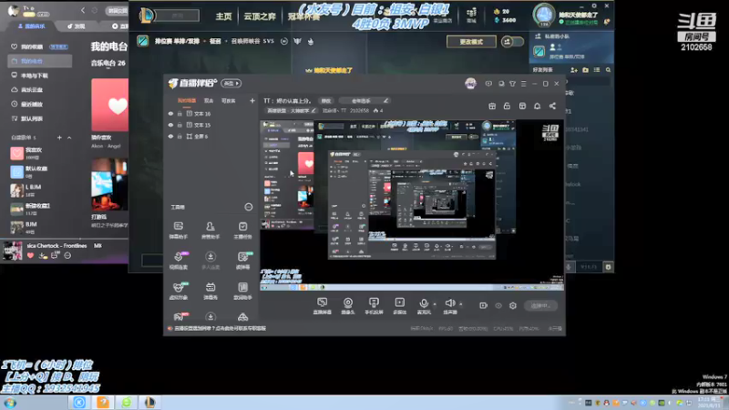Toggle lock on 文本 16 source
The image size is (729, 410).
coord(180,113)
